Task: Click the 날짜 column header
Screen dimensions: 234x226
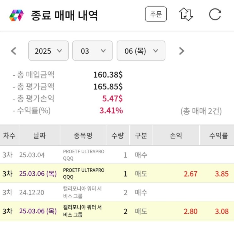Action: 39,136
